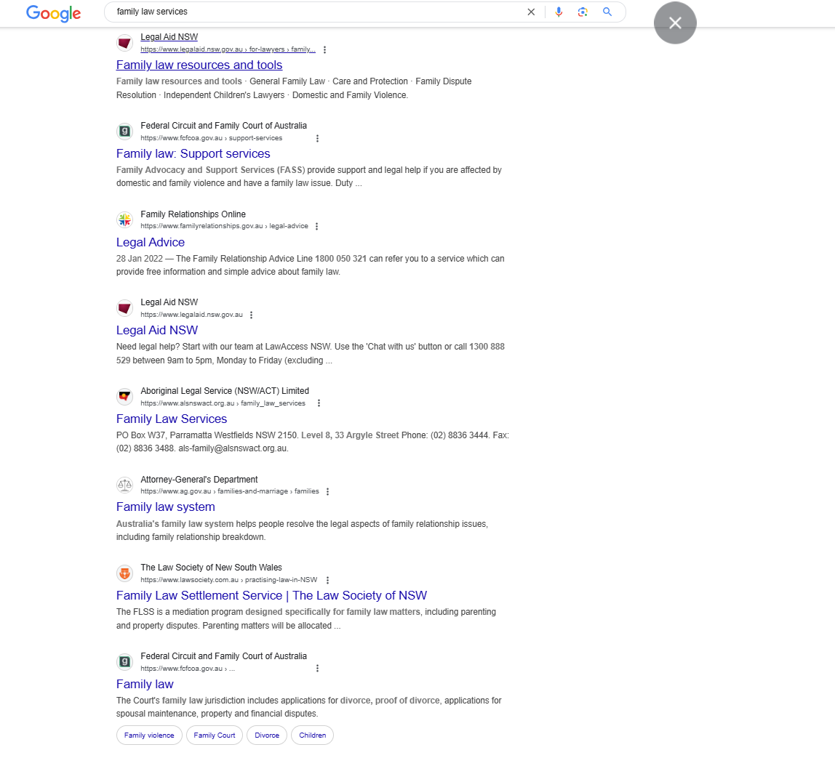
Task: Open more options for the last fcfcoa.gov.au result
Action: tap(317, 669)
